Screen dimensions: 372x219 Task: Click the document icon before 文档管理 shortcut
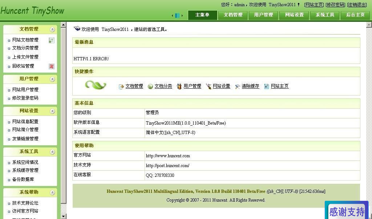click(x=121, y=86)
